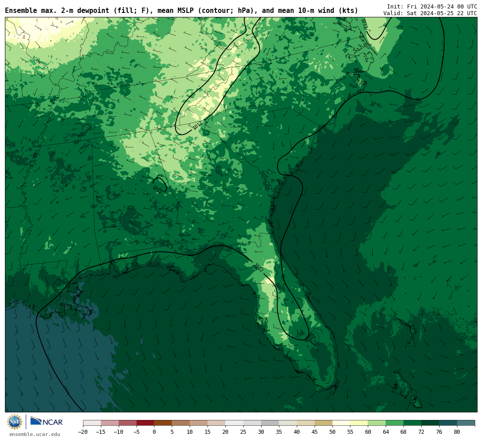Screen dimensions: 482x440
Task: Pick the 50 to 55 pale yellow swatch
Action: [x=341, y=423]
